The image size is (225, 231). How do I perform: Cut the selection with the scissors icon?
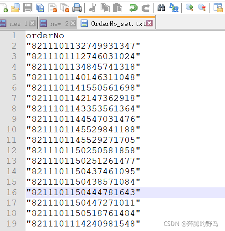92,8
